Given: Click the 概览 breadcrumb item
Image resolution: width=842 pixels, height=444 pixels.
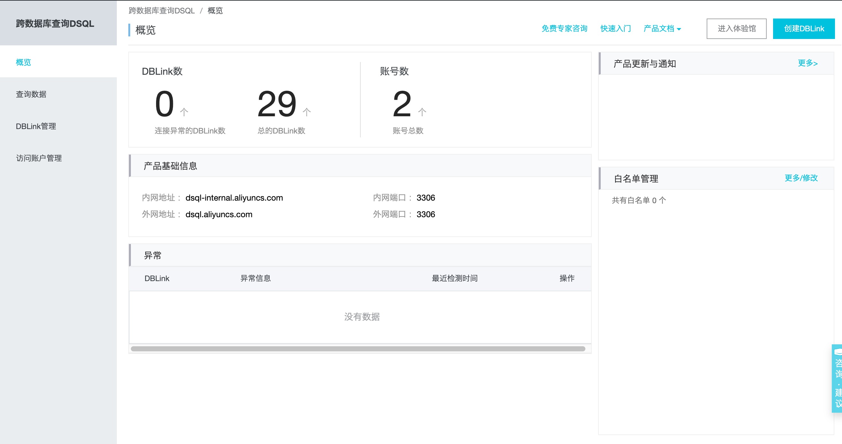Looking at the screenshot, I should [215, 11].
